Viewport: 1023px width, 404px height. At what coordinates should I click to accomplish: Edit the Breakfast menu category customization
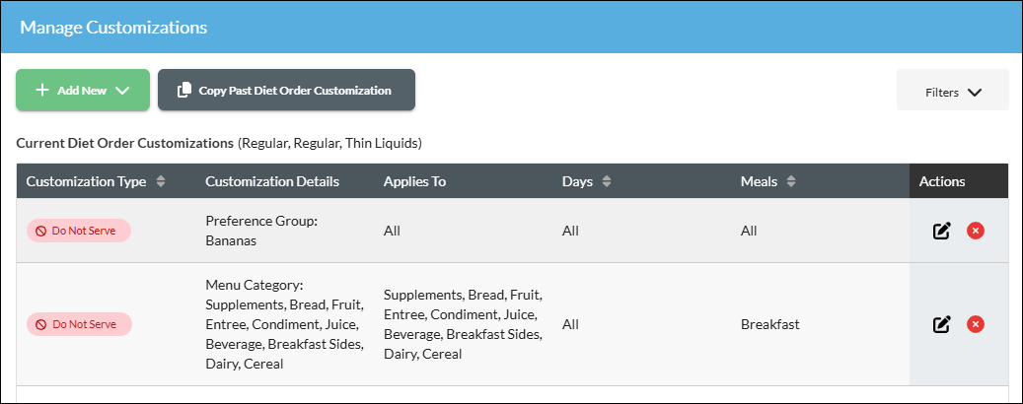coord(941,324)
